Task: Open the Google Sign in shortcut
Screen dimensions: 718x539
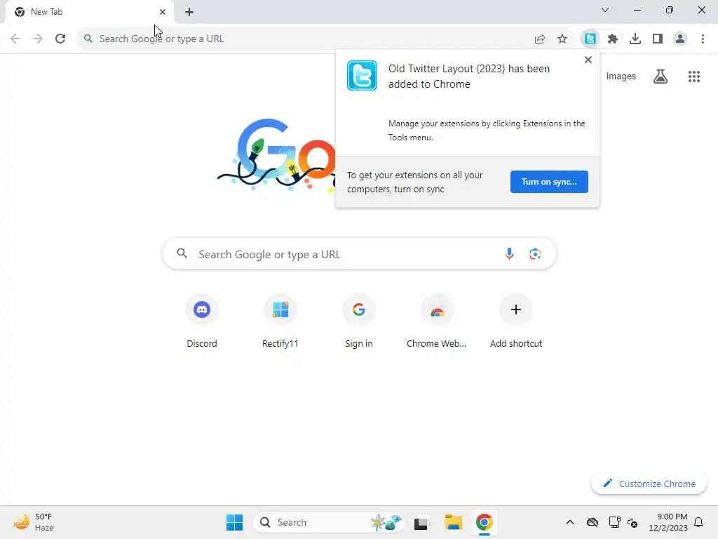Action: (x=359, y=321)
